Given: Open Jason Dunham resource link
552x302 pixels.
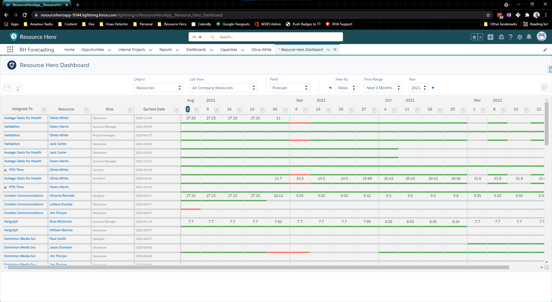Looking at the screenshot, I should [61, 247].
